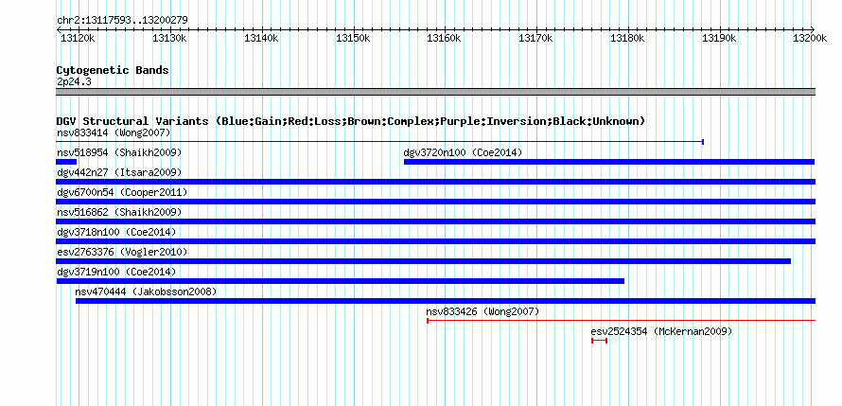Click the blue bar under dgv3718n100
The image size is (842, 406).
(x=436, y=241)
